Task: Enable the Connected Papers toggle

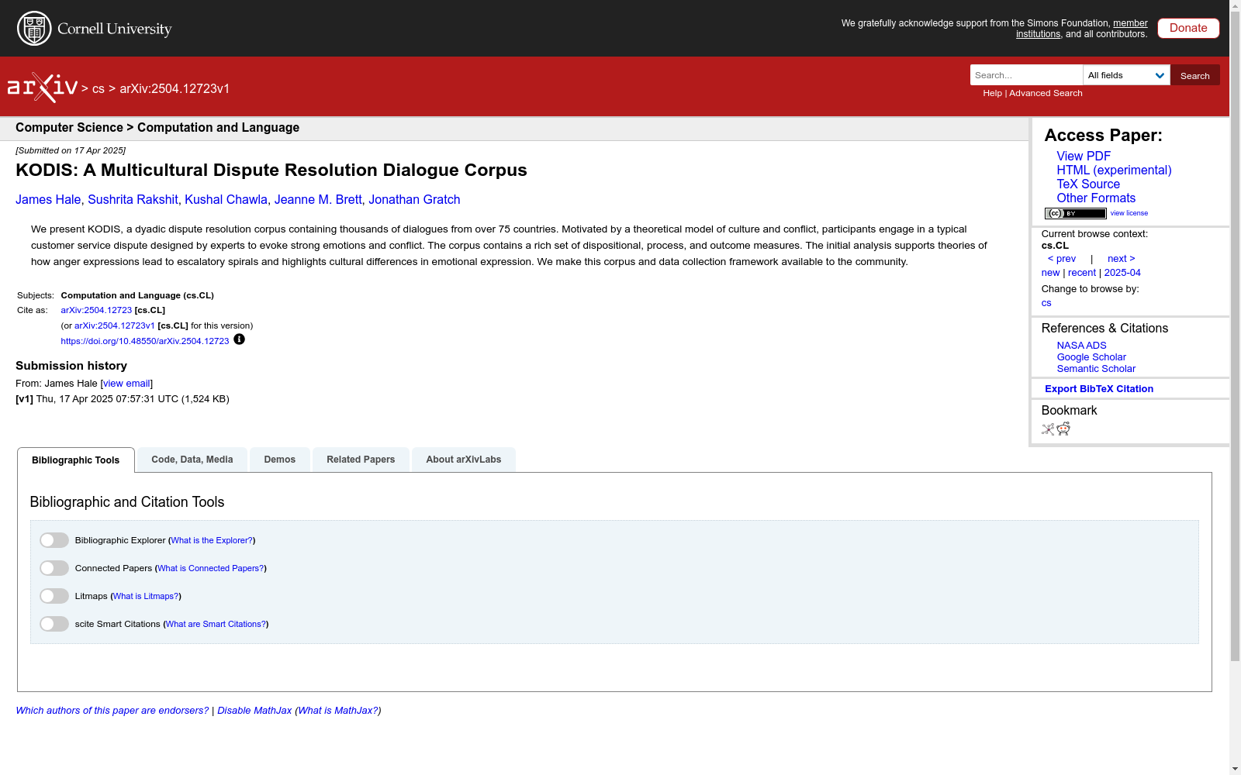Action: coord(54,568)
